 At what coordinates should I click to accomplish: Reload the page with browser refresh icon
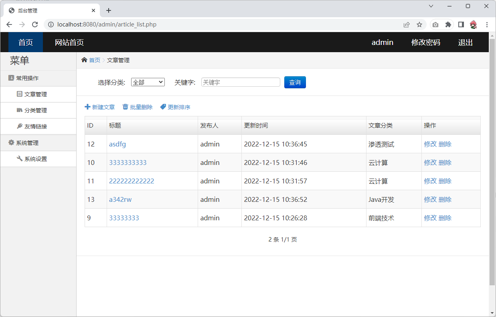35,24
